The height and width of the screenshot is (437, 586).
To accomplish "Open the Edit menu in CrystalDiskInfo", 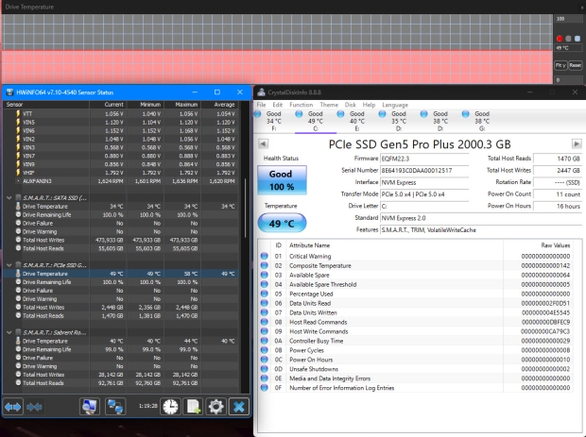I will coord(278,105).
